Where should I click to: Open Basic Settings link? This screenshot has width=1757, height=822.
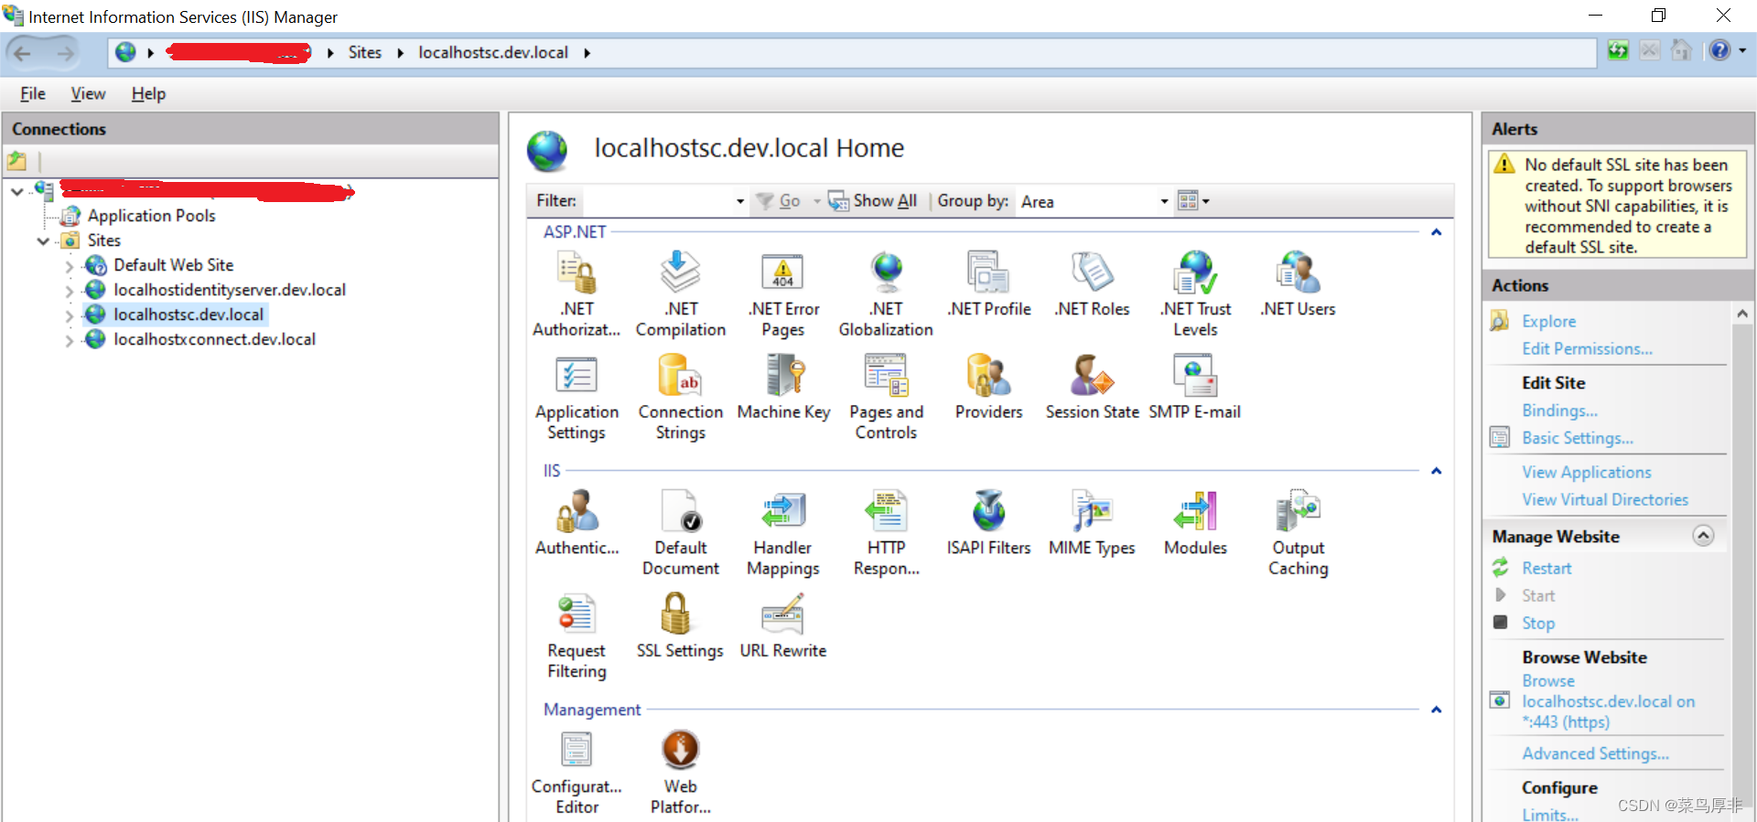pos(1577,438)
